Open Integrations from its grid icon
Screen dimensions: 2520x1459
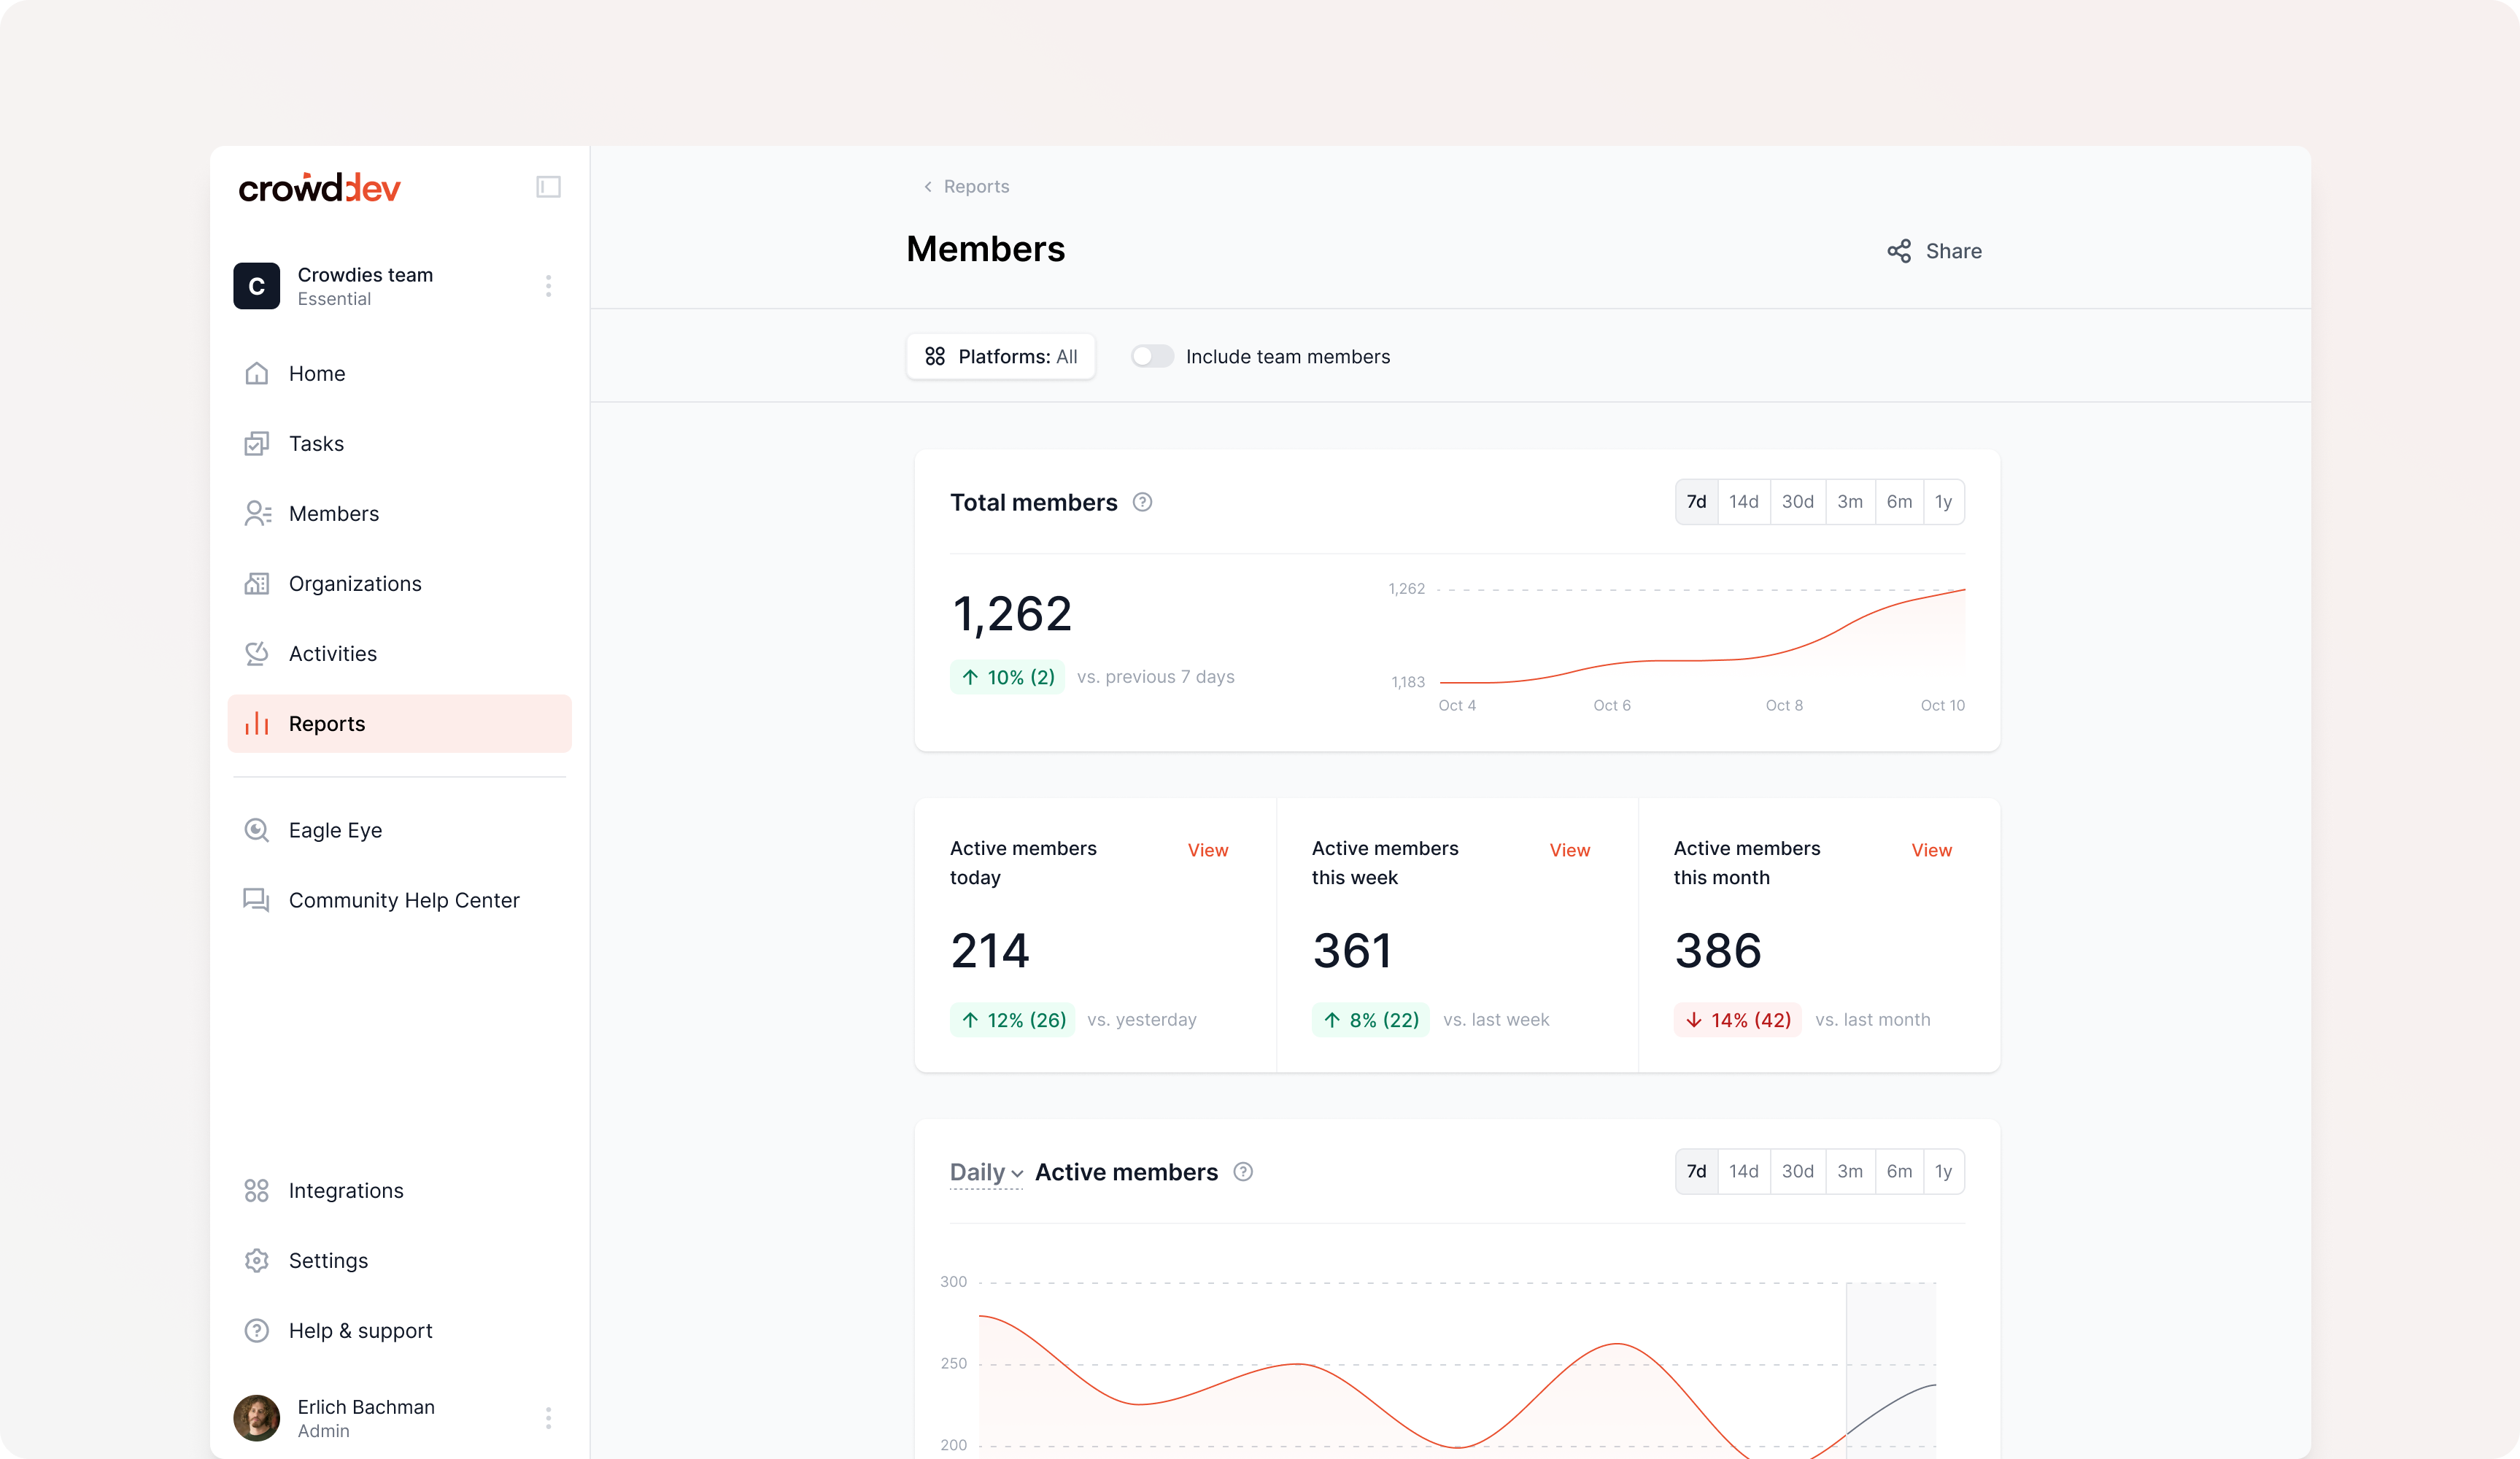pyautogui.click(x=257, y=1190)
